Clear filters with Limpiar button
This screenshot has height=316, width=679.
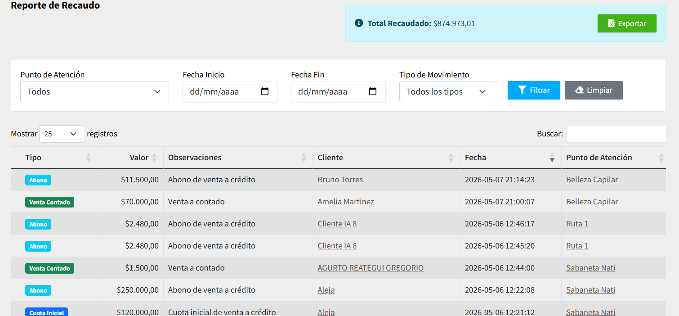coord(594,90)
